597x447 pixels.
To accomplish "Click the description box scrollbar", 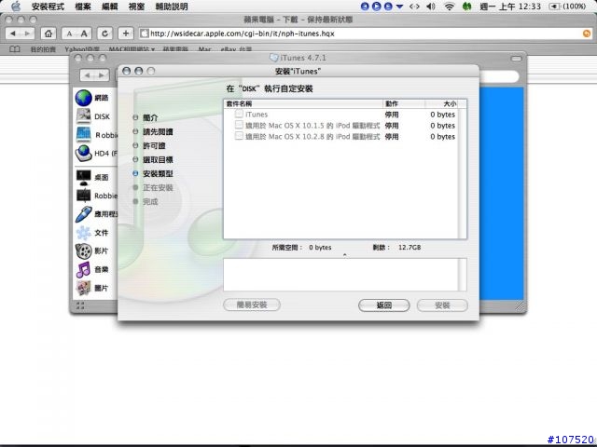I will [463, 275].
